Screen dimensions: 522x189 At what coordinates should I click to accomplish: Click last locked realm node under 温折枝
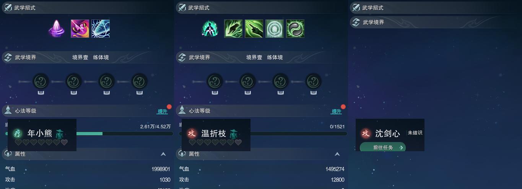314,81
